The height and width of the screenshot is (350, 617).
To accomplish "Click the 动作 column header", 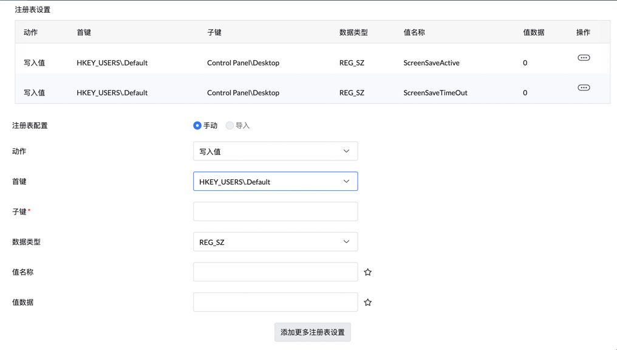I will point(31,32).
